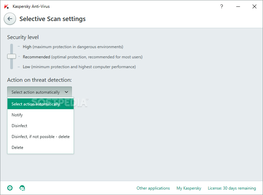Set security level to High
The height and width of the screenshot is (195, 263).
pos(73,47)
